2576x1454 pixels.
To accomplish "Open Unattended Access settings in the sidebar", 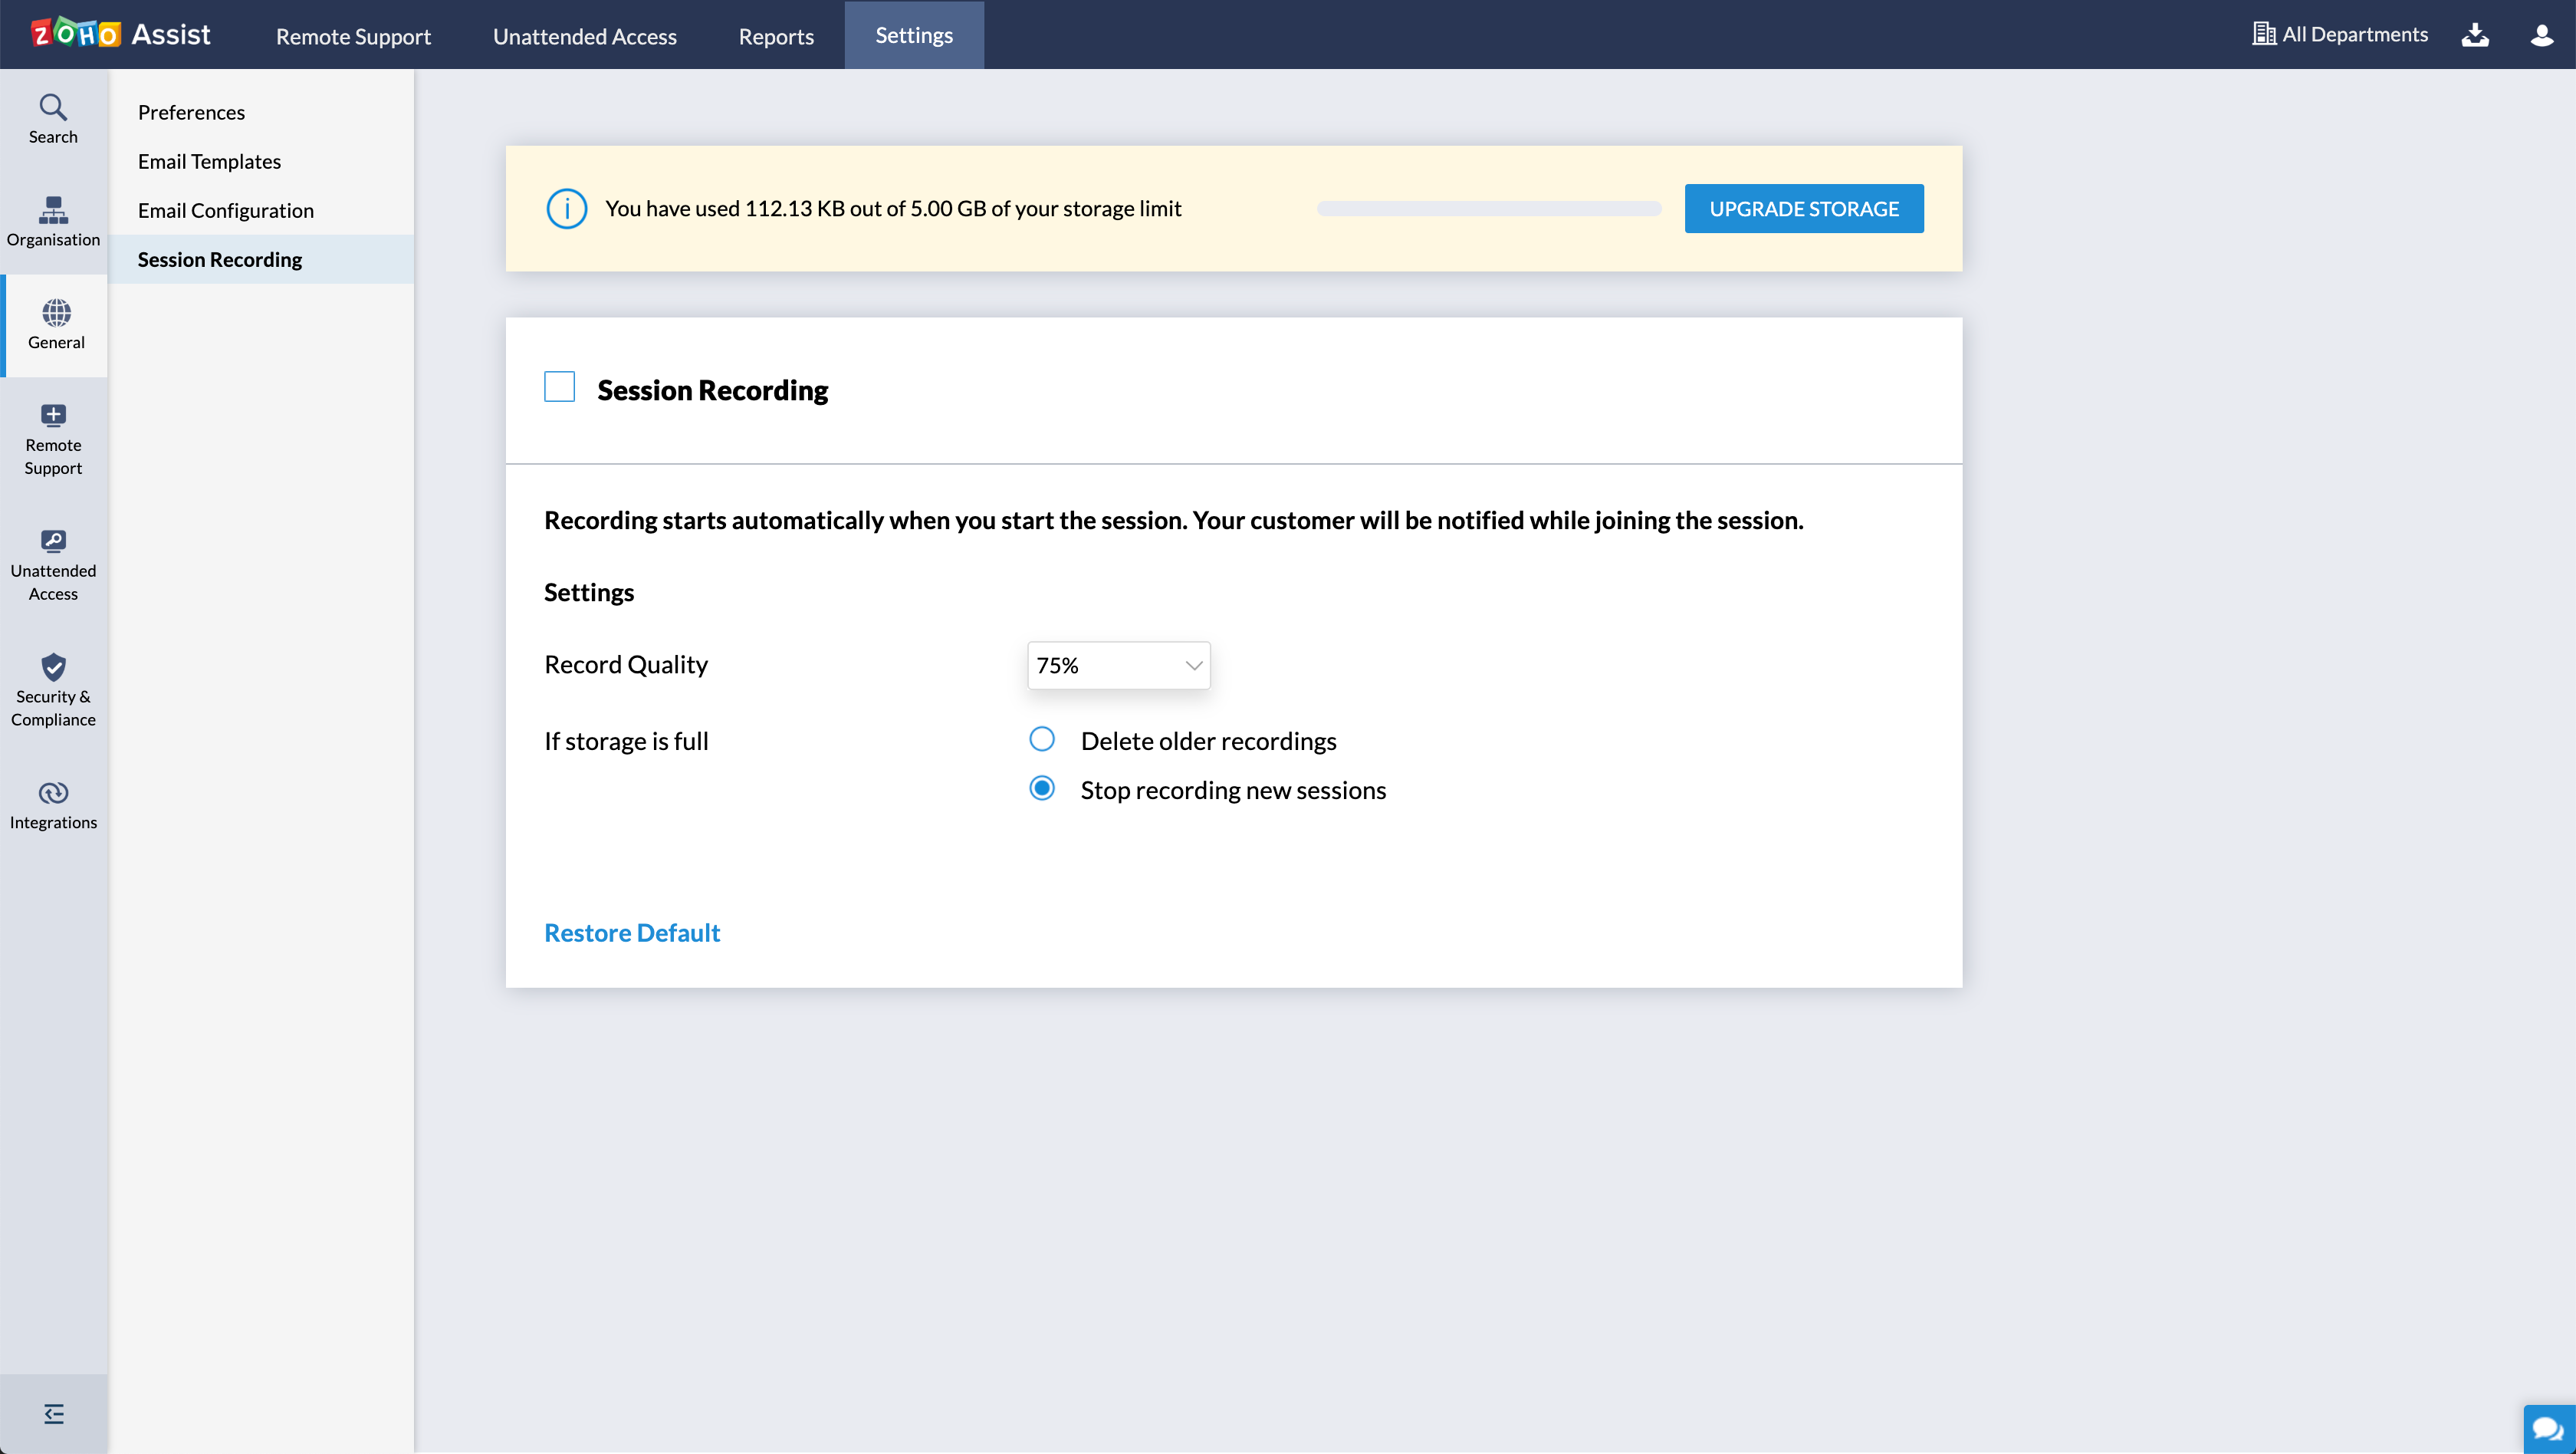I will pos(53,566).
